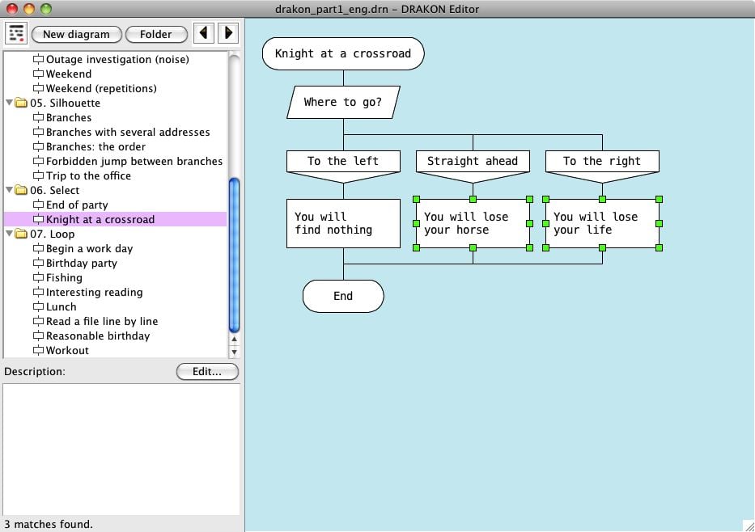Open the description editor via Edit button

coord(207,371)
